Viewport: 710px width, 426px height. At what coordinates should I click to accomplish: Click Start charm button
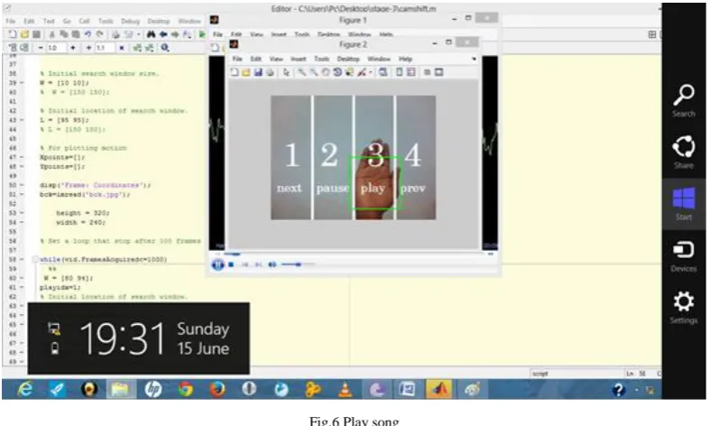click(683, 204)
